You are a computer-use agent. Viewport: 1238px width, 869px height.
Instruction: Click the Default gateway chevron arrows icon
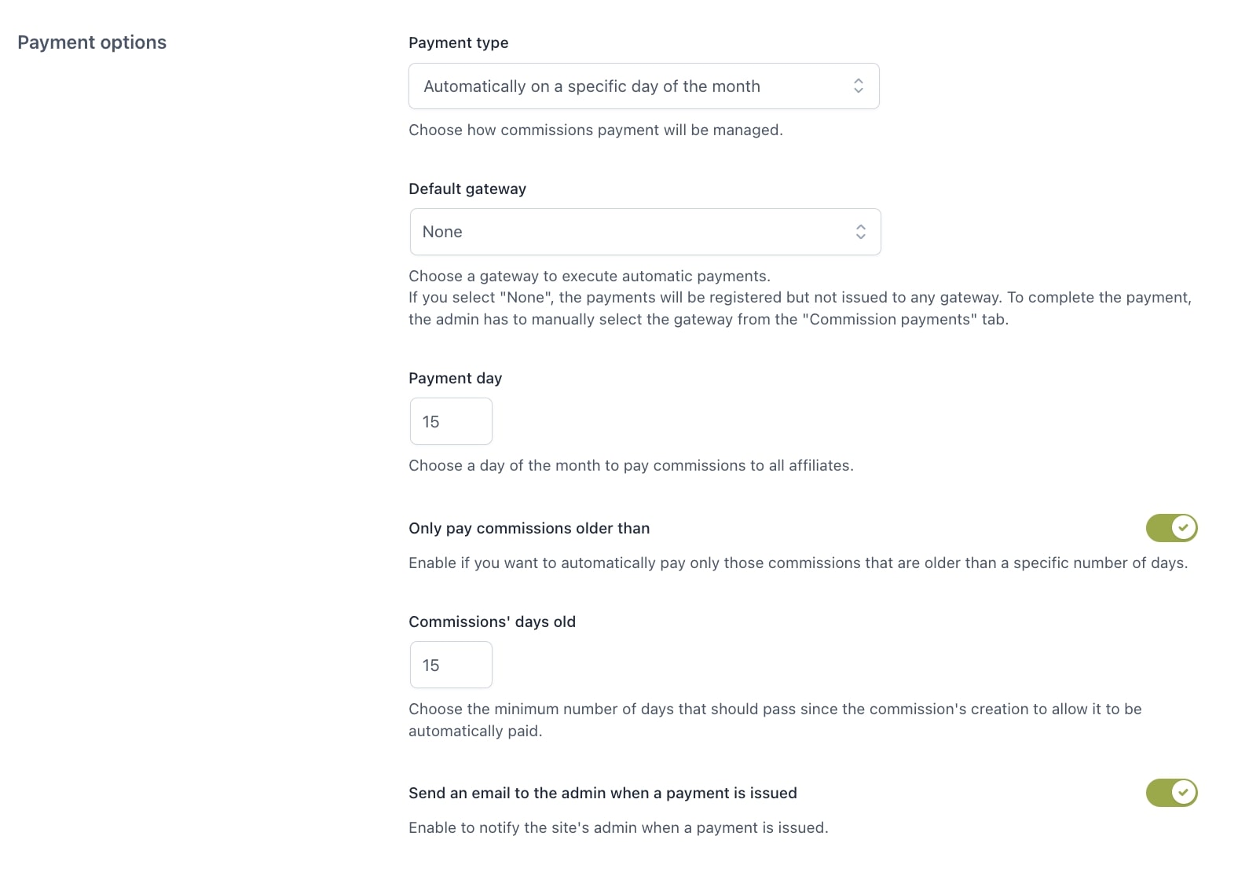[860, 232]
